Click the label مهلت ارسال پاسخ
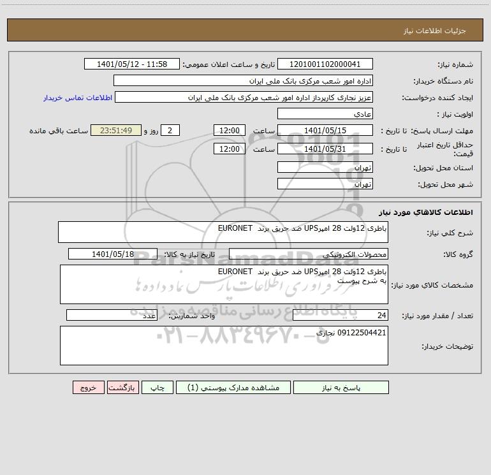491x475 pixels. click(x=442, y=131)
